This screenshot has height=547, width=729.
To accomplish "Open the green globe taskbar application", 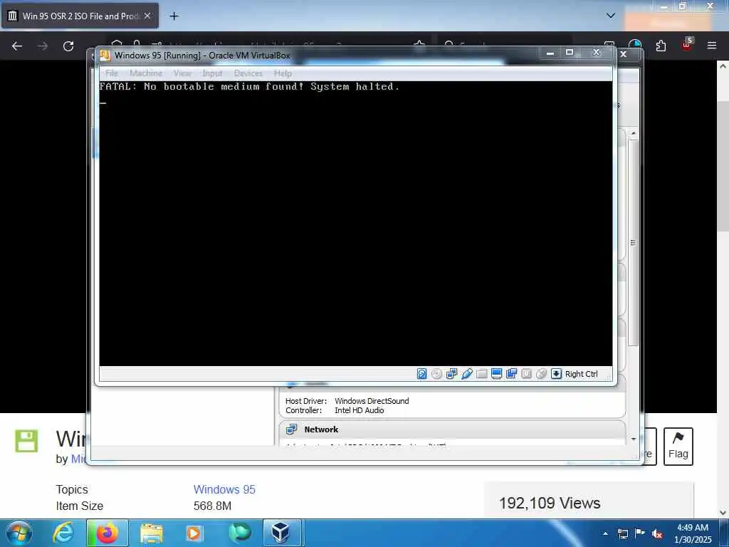I will pyautogui.click(x=240, y=533).
